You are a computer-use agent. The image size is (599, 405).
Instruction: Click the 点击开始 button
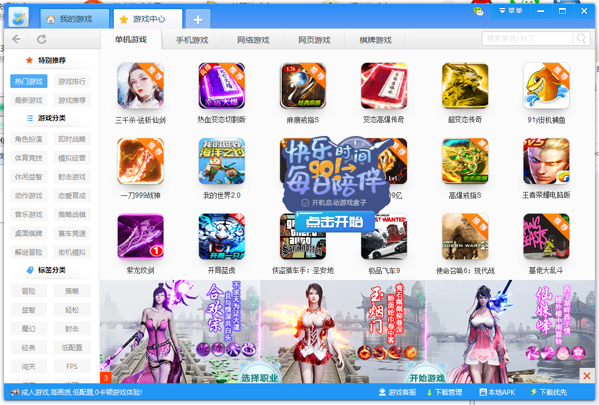(334, 222)
